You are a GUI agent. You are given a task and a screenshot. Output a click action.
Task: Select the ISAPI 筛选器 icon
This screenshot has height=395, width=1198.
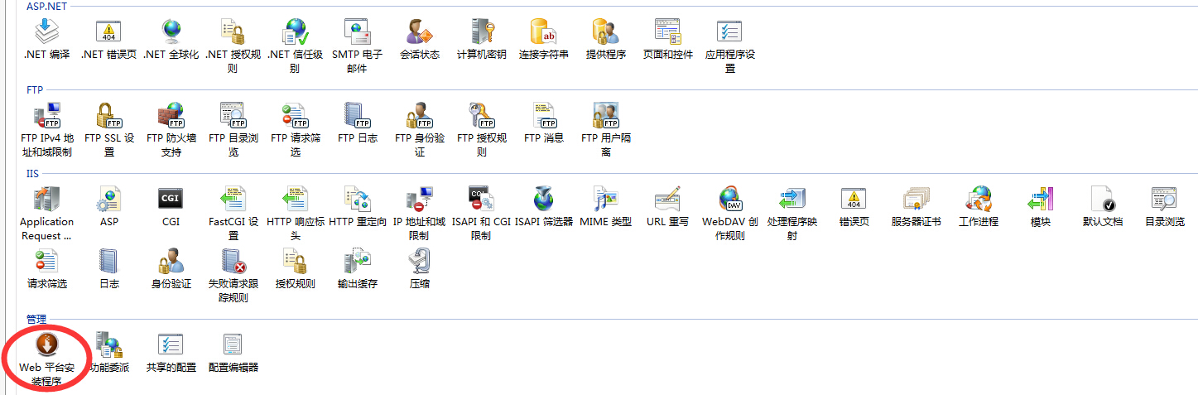point(544,200)
